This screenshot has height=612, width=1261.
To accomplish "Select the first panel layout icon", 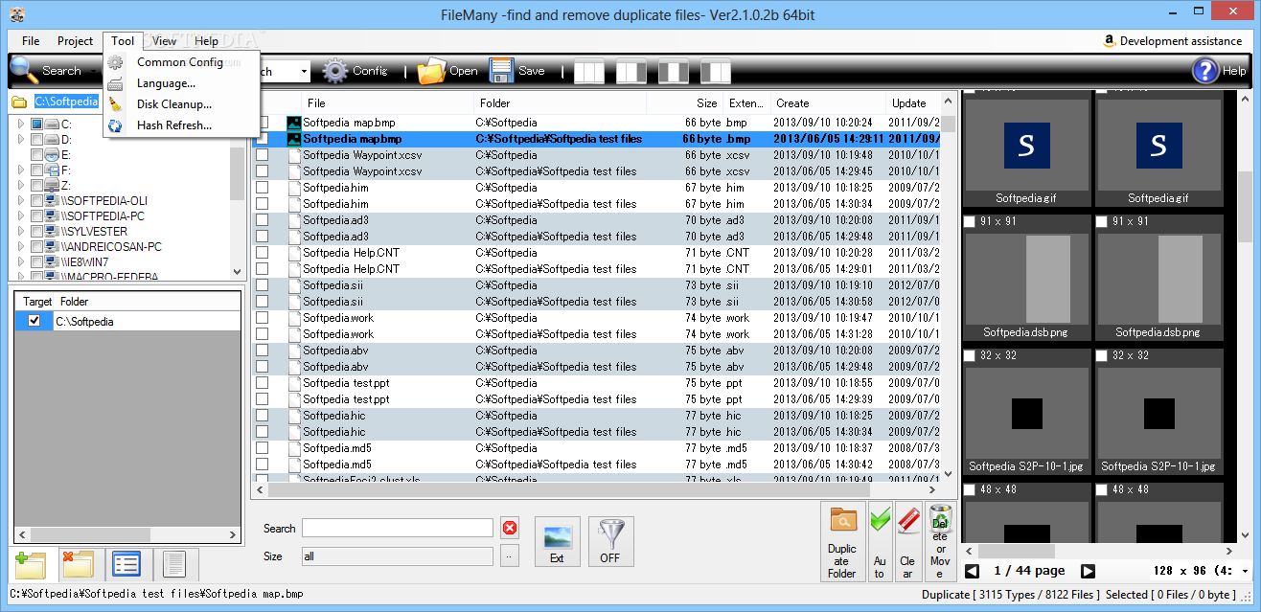I will [x=589, y=72].
